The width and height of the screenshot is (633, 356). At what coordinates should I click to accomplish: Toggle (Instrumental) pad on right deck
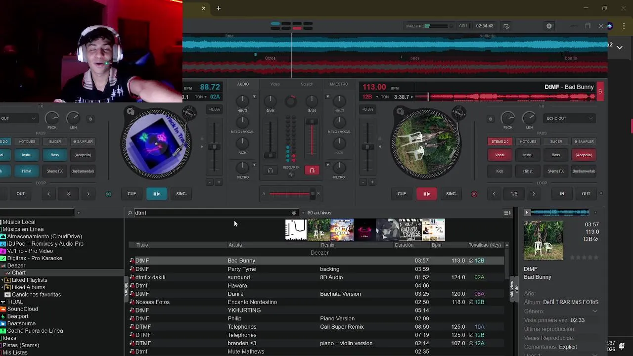pos(584,171)
